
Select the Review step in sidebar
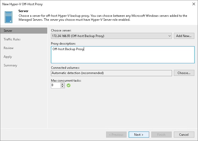tap(9, 48)
